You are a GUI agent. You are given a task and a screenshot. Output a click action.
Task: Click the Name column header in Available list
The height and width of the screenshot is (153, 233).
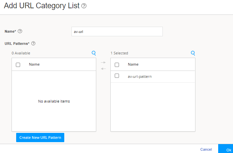pos(34,64)
